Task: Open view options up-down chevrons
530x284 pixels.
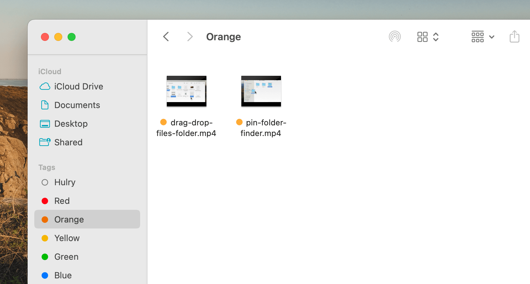Action: 436,37
